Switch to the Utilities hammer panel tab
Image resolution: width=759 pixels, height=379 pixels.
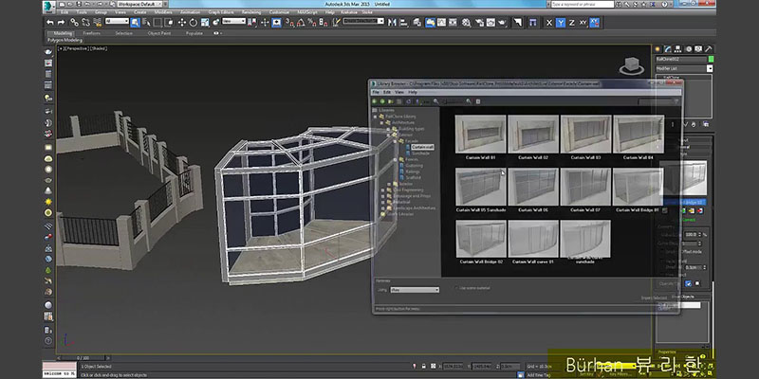pos(708,49)
